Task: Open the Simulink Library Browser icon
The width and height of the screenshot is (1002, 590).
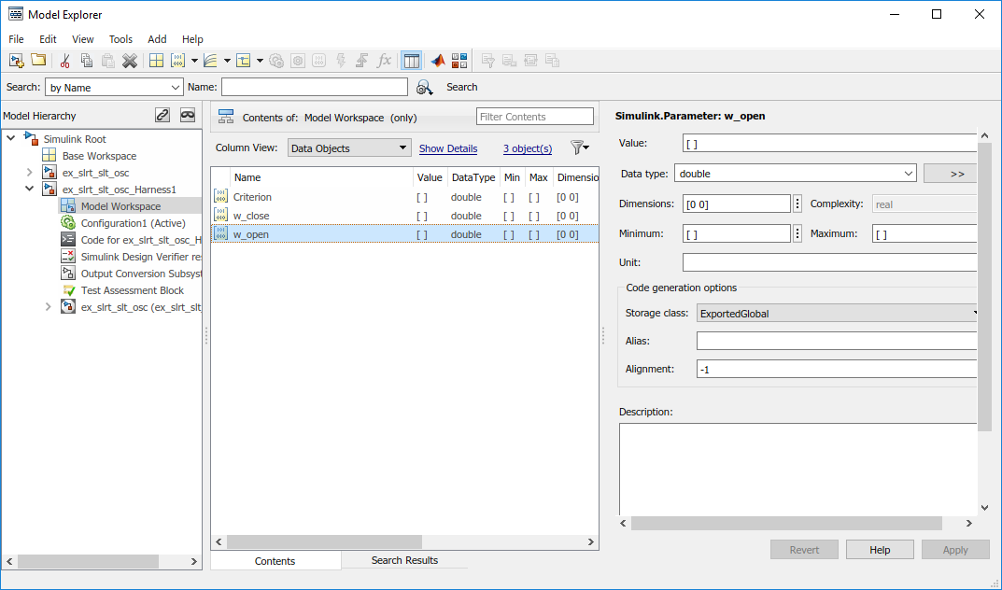Action: (x=459, y=61)
